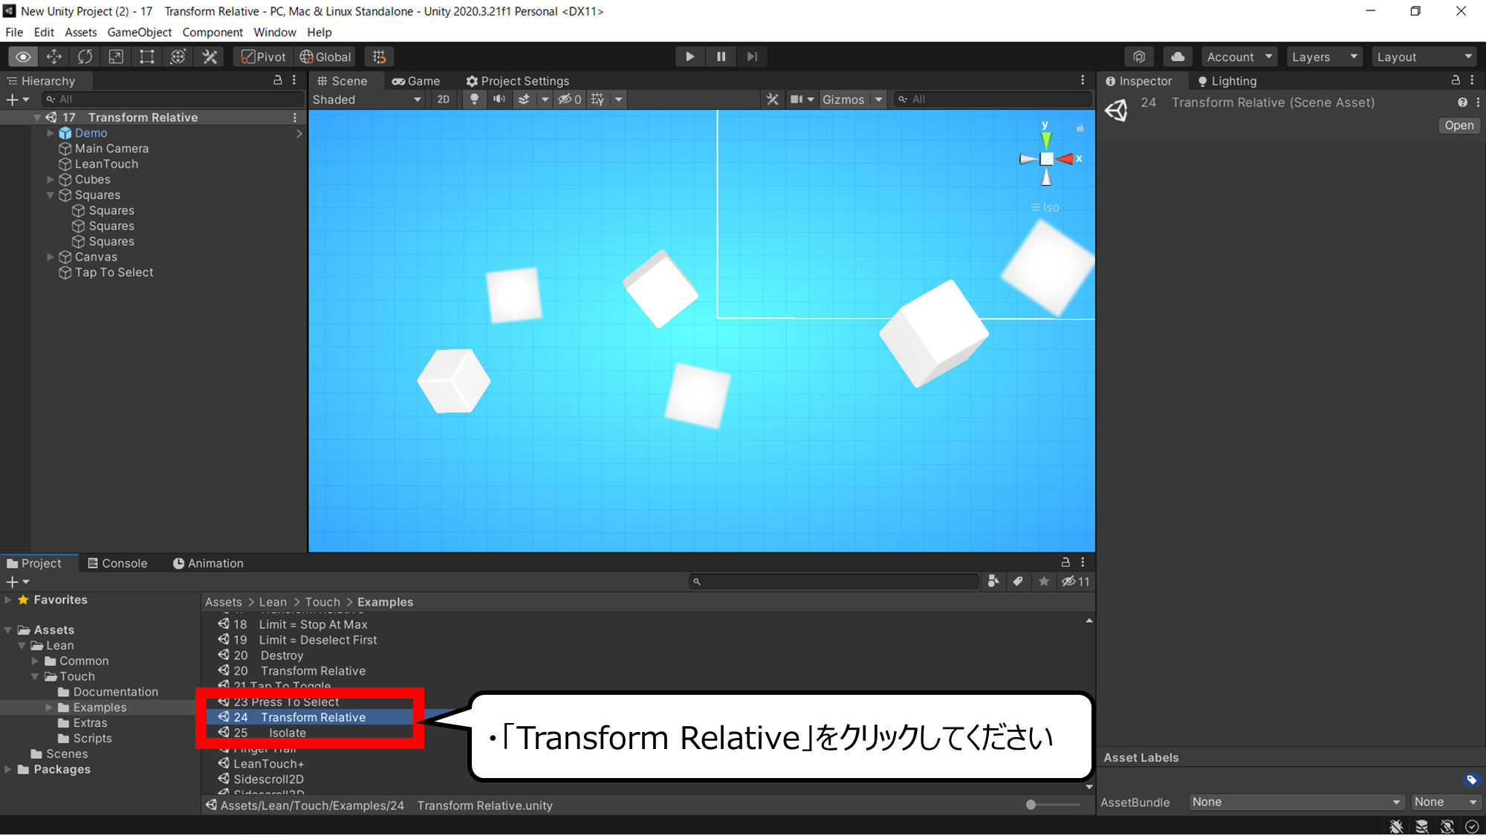This screenshot has height=836, width=1486.
Task: Toggle Global handle rotation
Action: coord(325,56)
